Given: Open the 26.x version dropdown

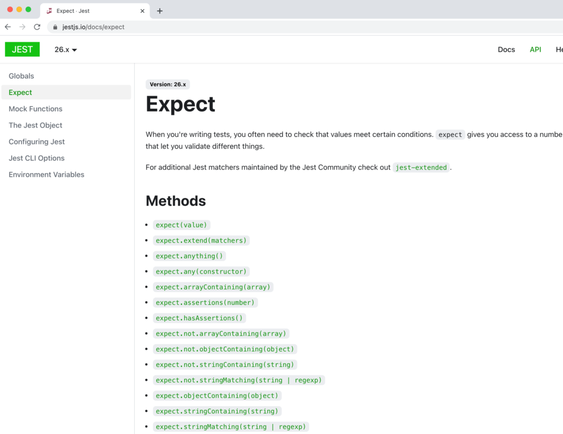Looking at the screenshot, I should tap(66, 49).
